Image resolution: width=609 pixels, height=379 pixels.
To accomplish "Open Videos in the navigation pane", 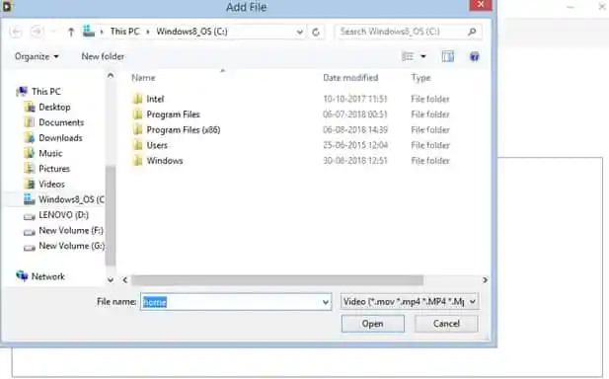I will coord(44,184).
